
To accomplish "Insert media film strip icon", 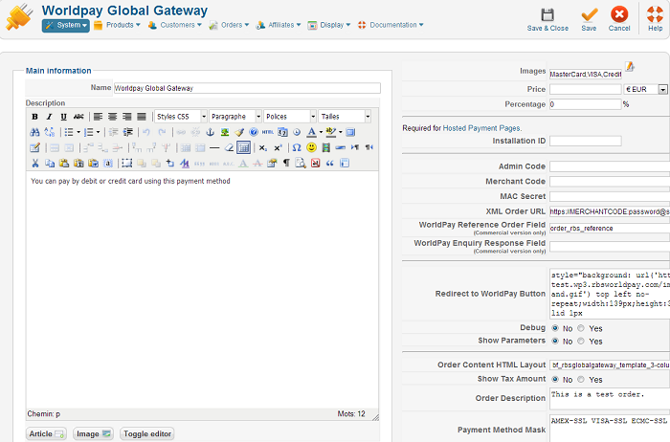I will [x=325, y=147].
